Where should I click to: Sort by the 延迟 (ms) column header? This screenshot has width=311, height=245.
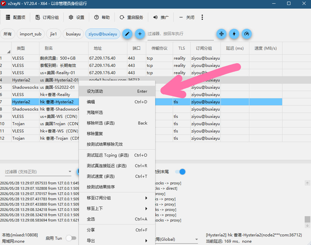(x=235, y=48)
